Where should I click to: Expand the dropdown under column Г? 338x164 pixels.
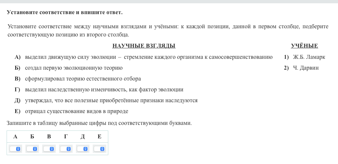66,149
